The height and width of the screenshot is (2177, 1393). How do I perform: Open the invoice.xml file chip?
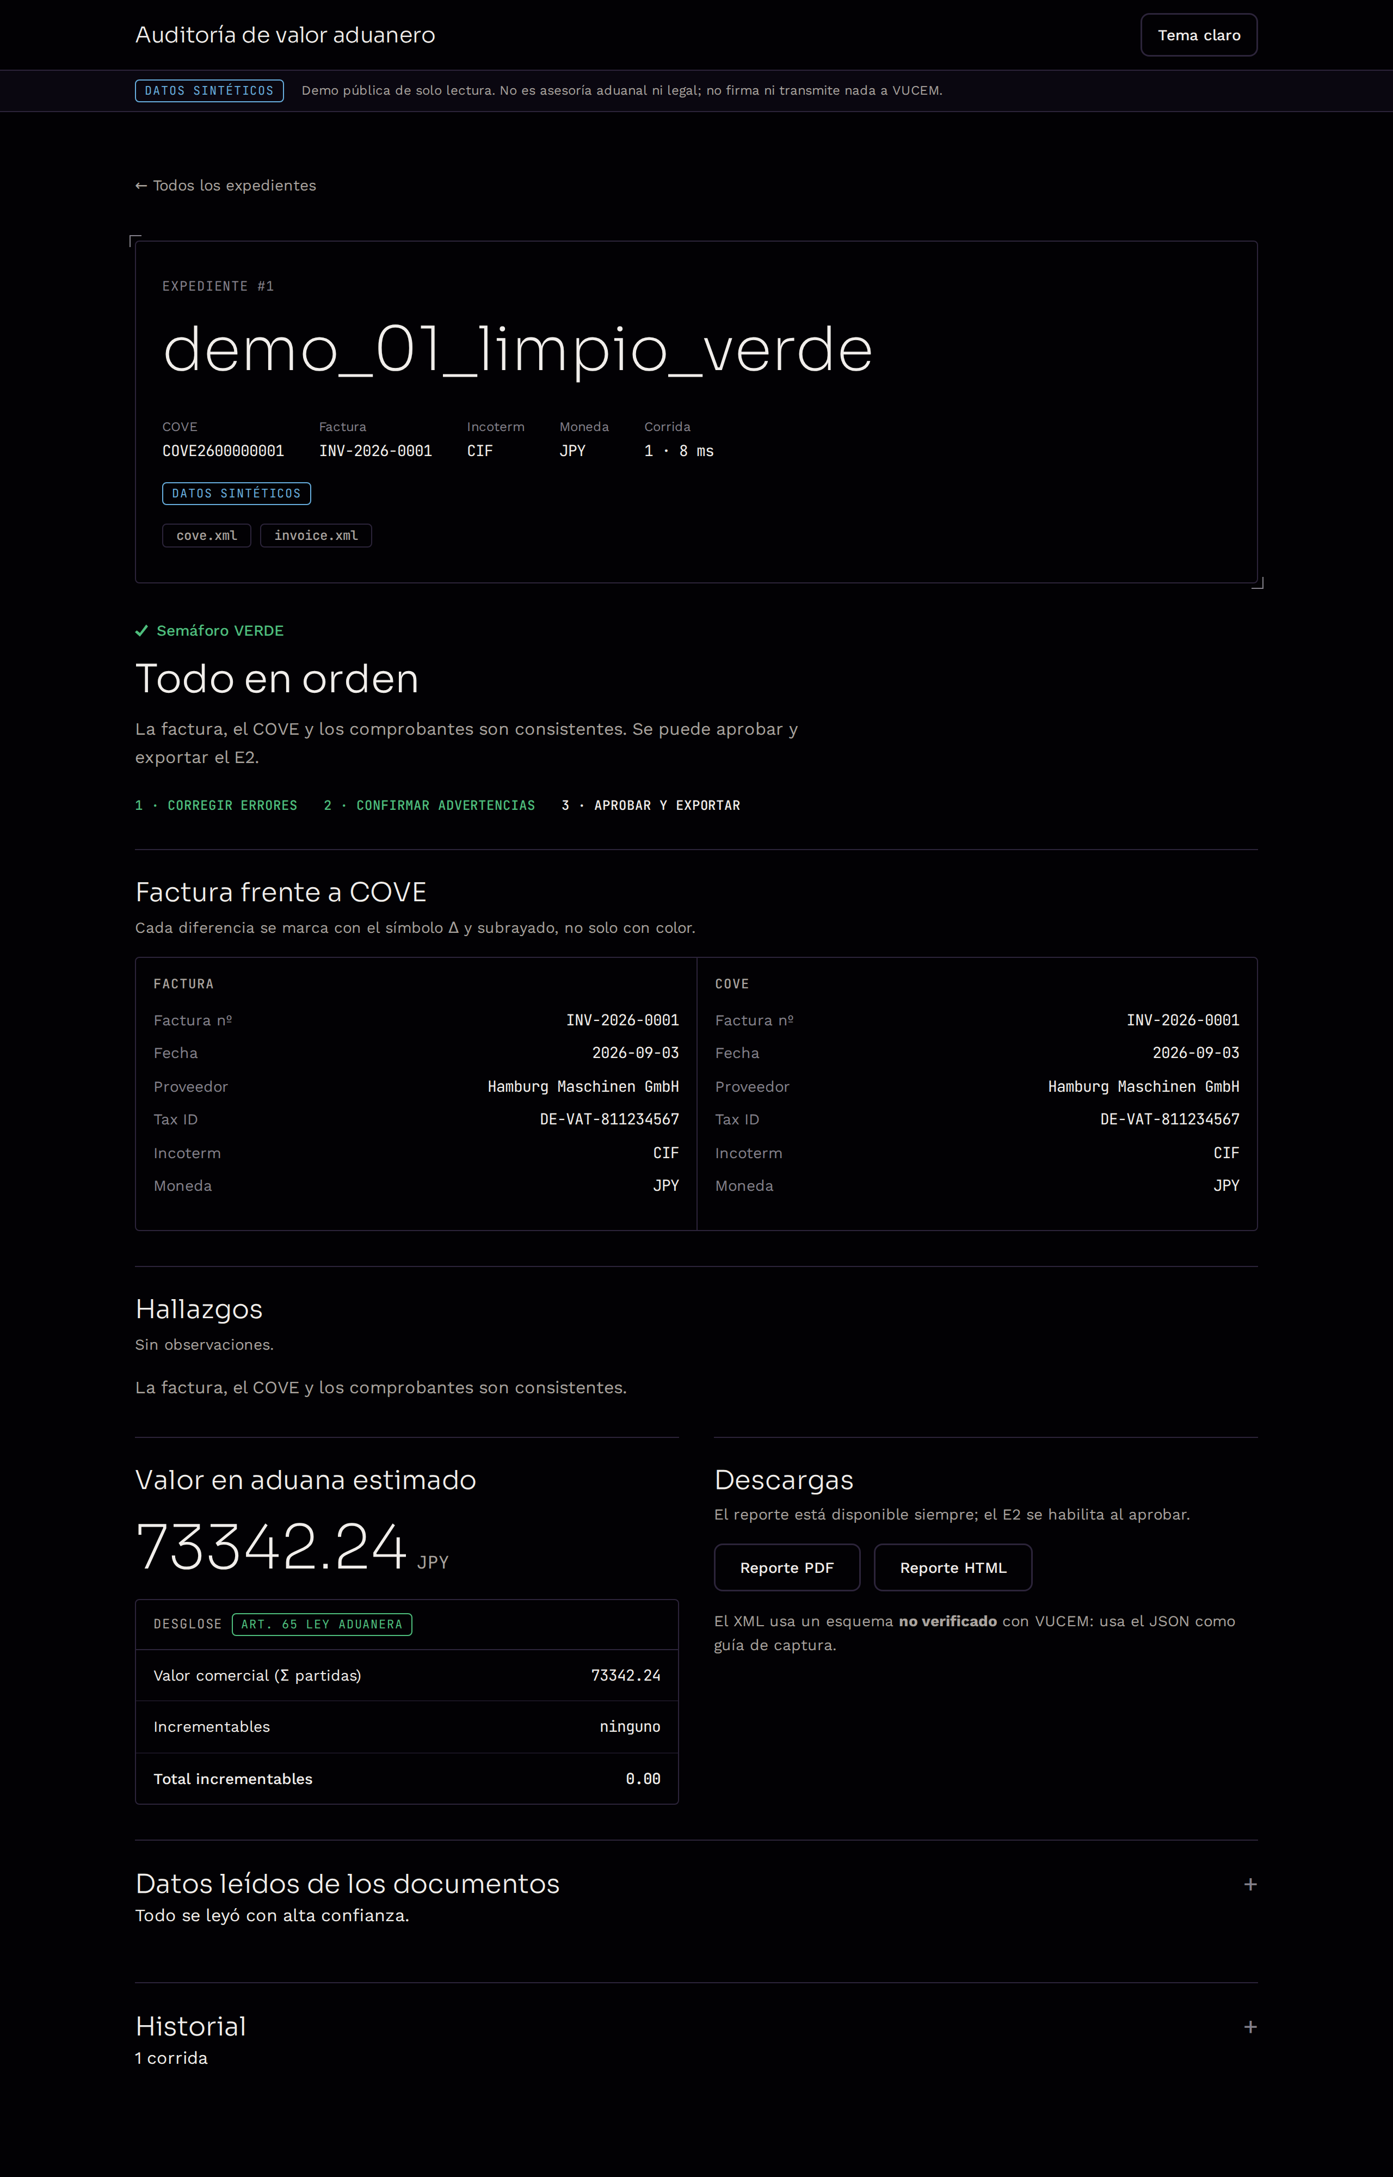[x=316, y=536]
